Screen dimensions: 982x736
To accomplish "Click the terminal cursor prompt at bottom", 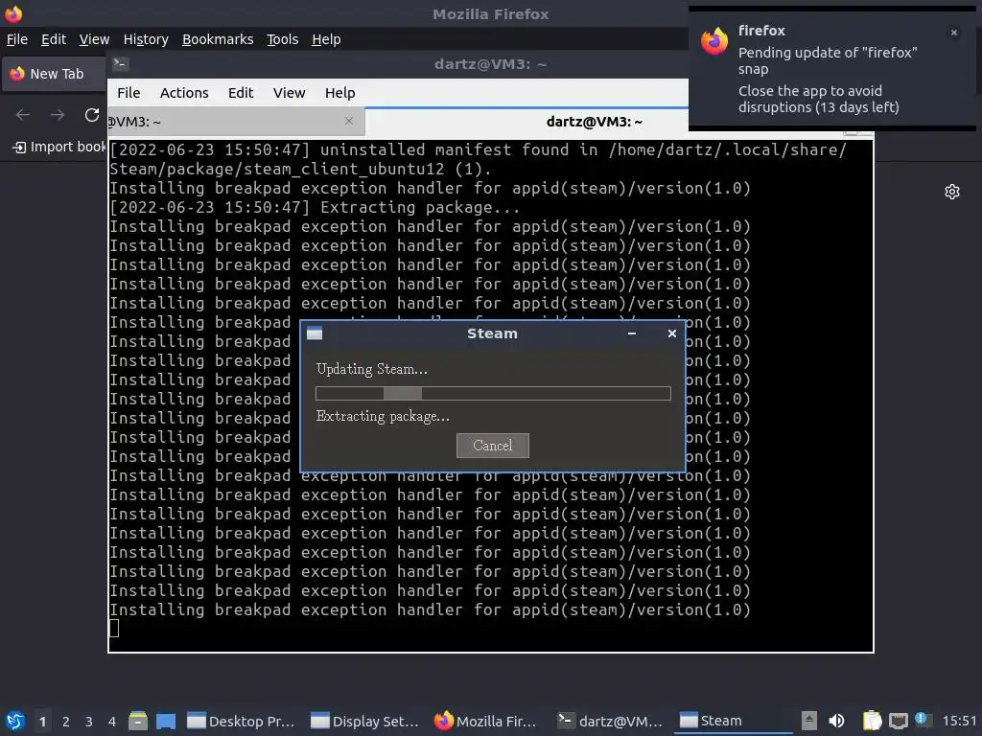I will 114,628.
